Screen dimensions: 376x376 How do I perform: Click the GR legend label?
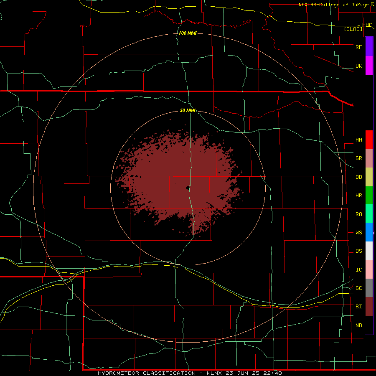(358, 158)
